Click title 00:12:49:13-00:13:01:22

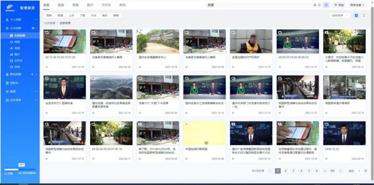(x=60, y=57)
